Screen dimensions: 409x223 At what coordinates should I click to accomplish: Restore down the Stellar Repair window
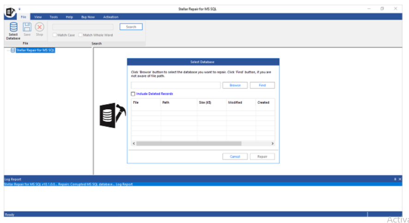382,9
